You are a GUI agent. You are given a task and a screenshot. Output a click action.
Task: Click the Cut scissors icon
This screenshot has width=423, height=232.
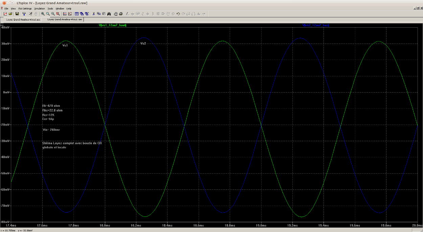tap(93, 14)
